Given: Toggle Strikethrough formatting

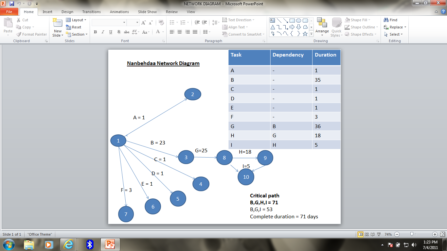Looking at the screenshot, I should [126, 32].
